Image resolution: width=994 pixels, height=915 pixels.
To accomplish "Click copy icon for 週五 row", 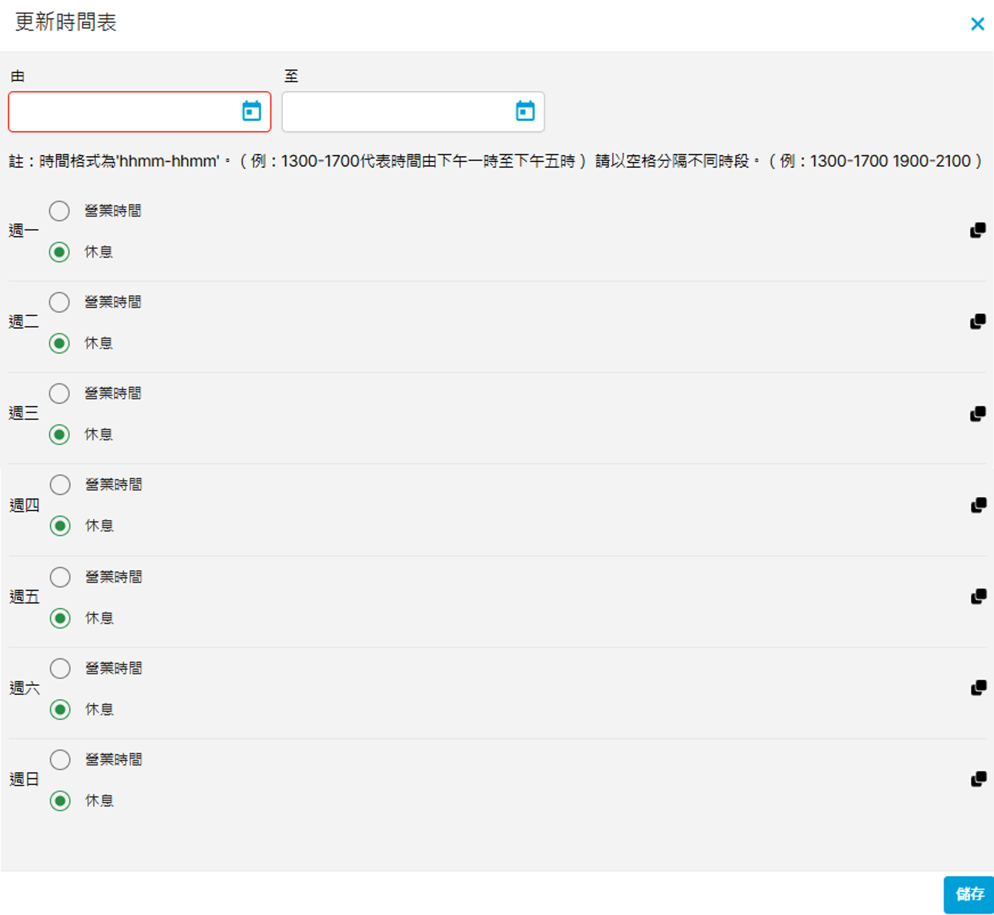I will 978,596.
